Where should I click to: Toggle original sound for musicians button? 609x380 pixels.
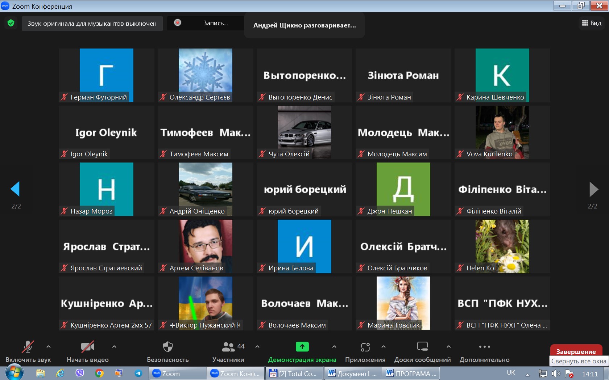coord(92,24)
